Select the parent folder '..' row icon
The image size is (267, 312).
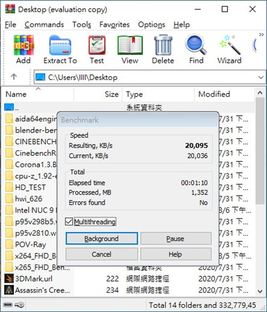(x=9, y=107)
